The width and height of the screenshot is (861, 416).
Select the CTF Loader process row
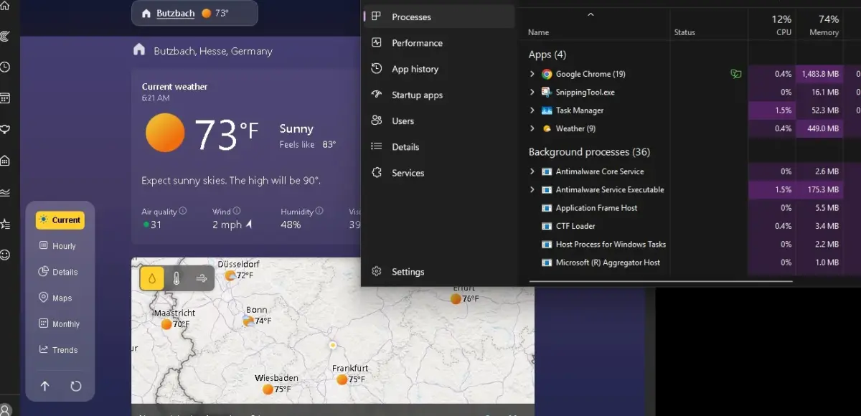pos(691,226)
